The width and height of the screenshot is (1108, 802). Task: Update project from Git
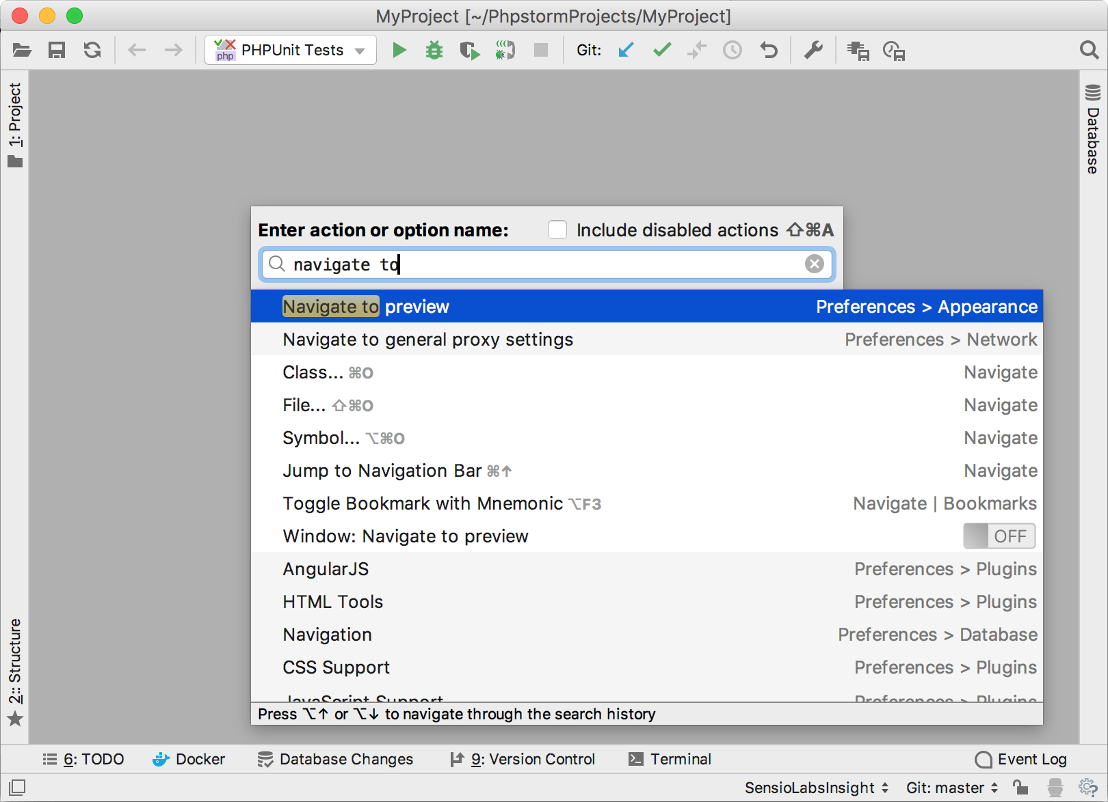tap(625, 49)
